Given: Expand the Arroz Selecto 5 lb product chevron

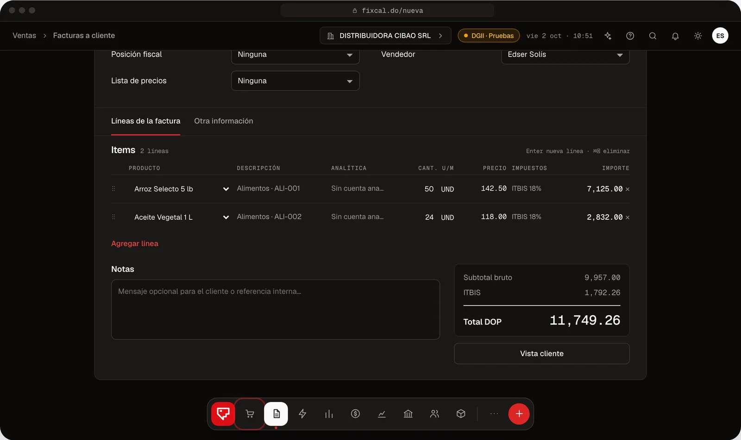Looking at the screenshot, I should point(226,189).
